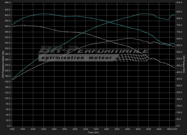The width and height of the screenshot is (187, 135).
Task: Click the cyan torque curve peak near 2200 rpm
Action: 44,14
